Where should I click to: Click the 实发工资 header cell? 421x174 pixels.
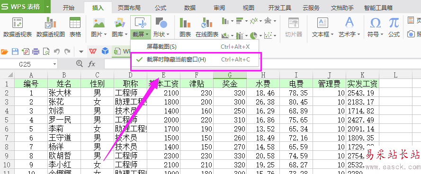[x=362, y=84]
